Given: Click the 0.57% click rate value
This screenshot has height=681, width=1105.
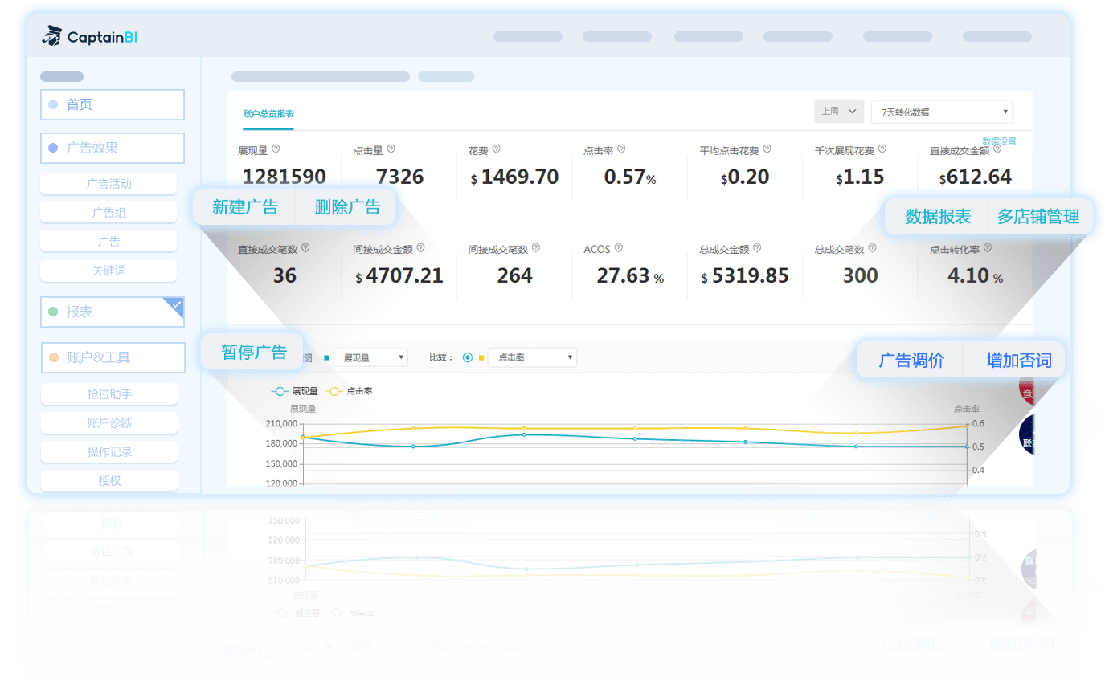Looking at the screenshot, I should (630, 177).
